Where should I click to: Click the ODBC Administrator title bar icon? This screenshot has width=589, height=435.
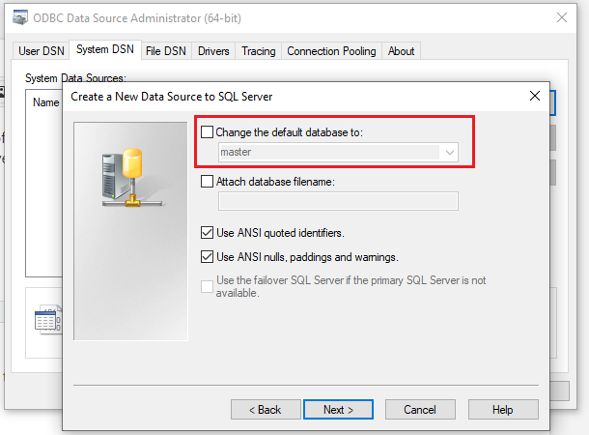click(20, 17)
